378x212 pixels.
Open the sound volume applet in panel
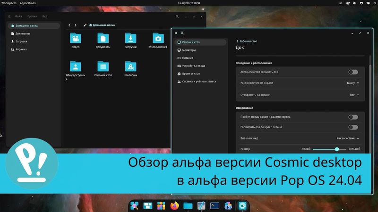pos(354,3)
